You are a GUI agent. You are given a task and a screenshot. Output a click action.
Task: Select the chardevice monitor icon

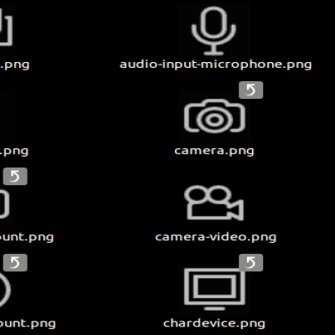(214, 289)
